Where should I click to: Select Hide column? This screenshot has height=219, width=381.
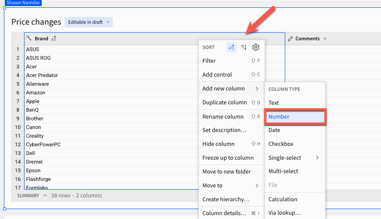coord(232,144)
